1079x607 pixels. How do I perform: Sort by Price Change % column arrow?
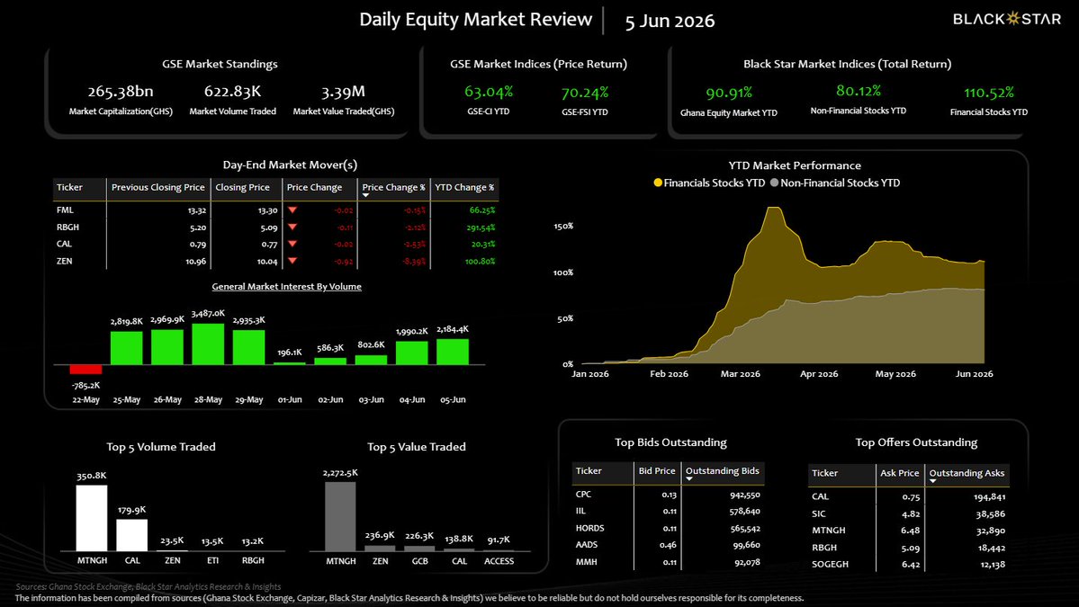[x=366, y=196]
